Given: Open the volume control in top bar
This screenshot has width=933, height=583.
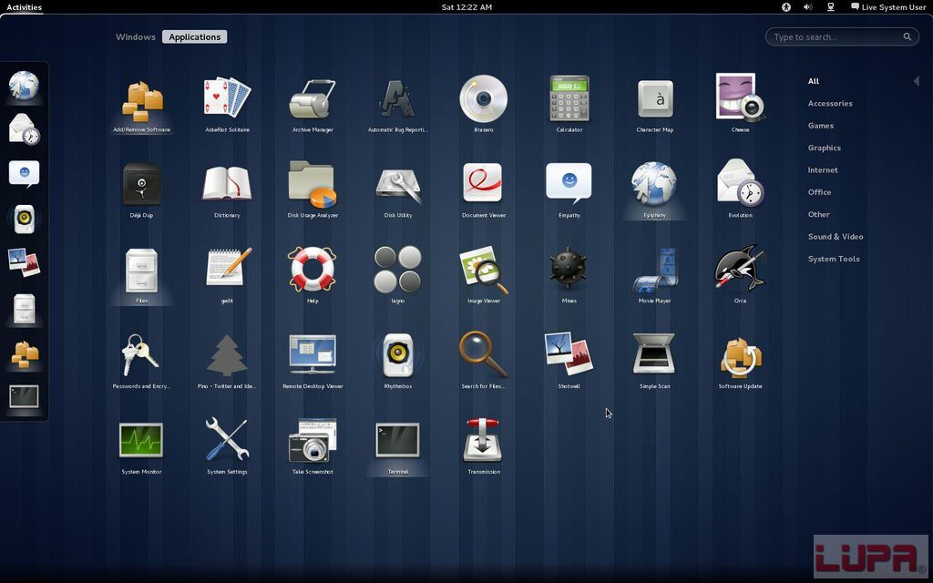Looking at the screenshot, I should coord(807,7).
